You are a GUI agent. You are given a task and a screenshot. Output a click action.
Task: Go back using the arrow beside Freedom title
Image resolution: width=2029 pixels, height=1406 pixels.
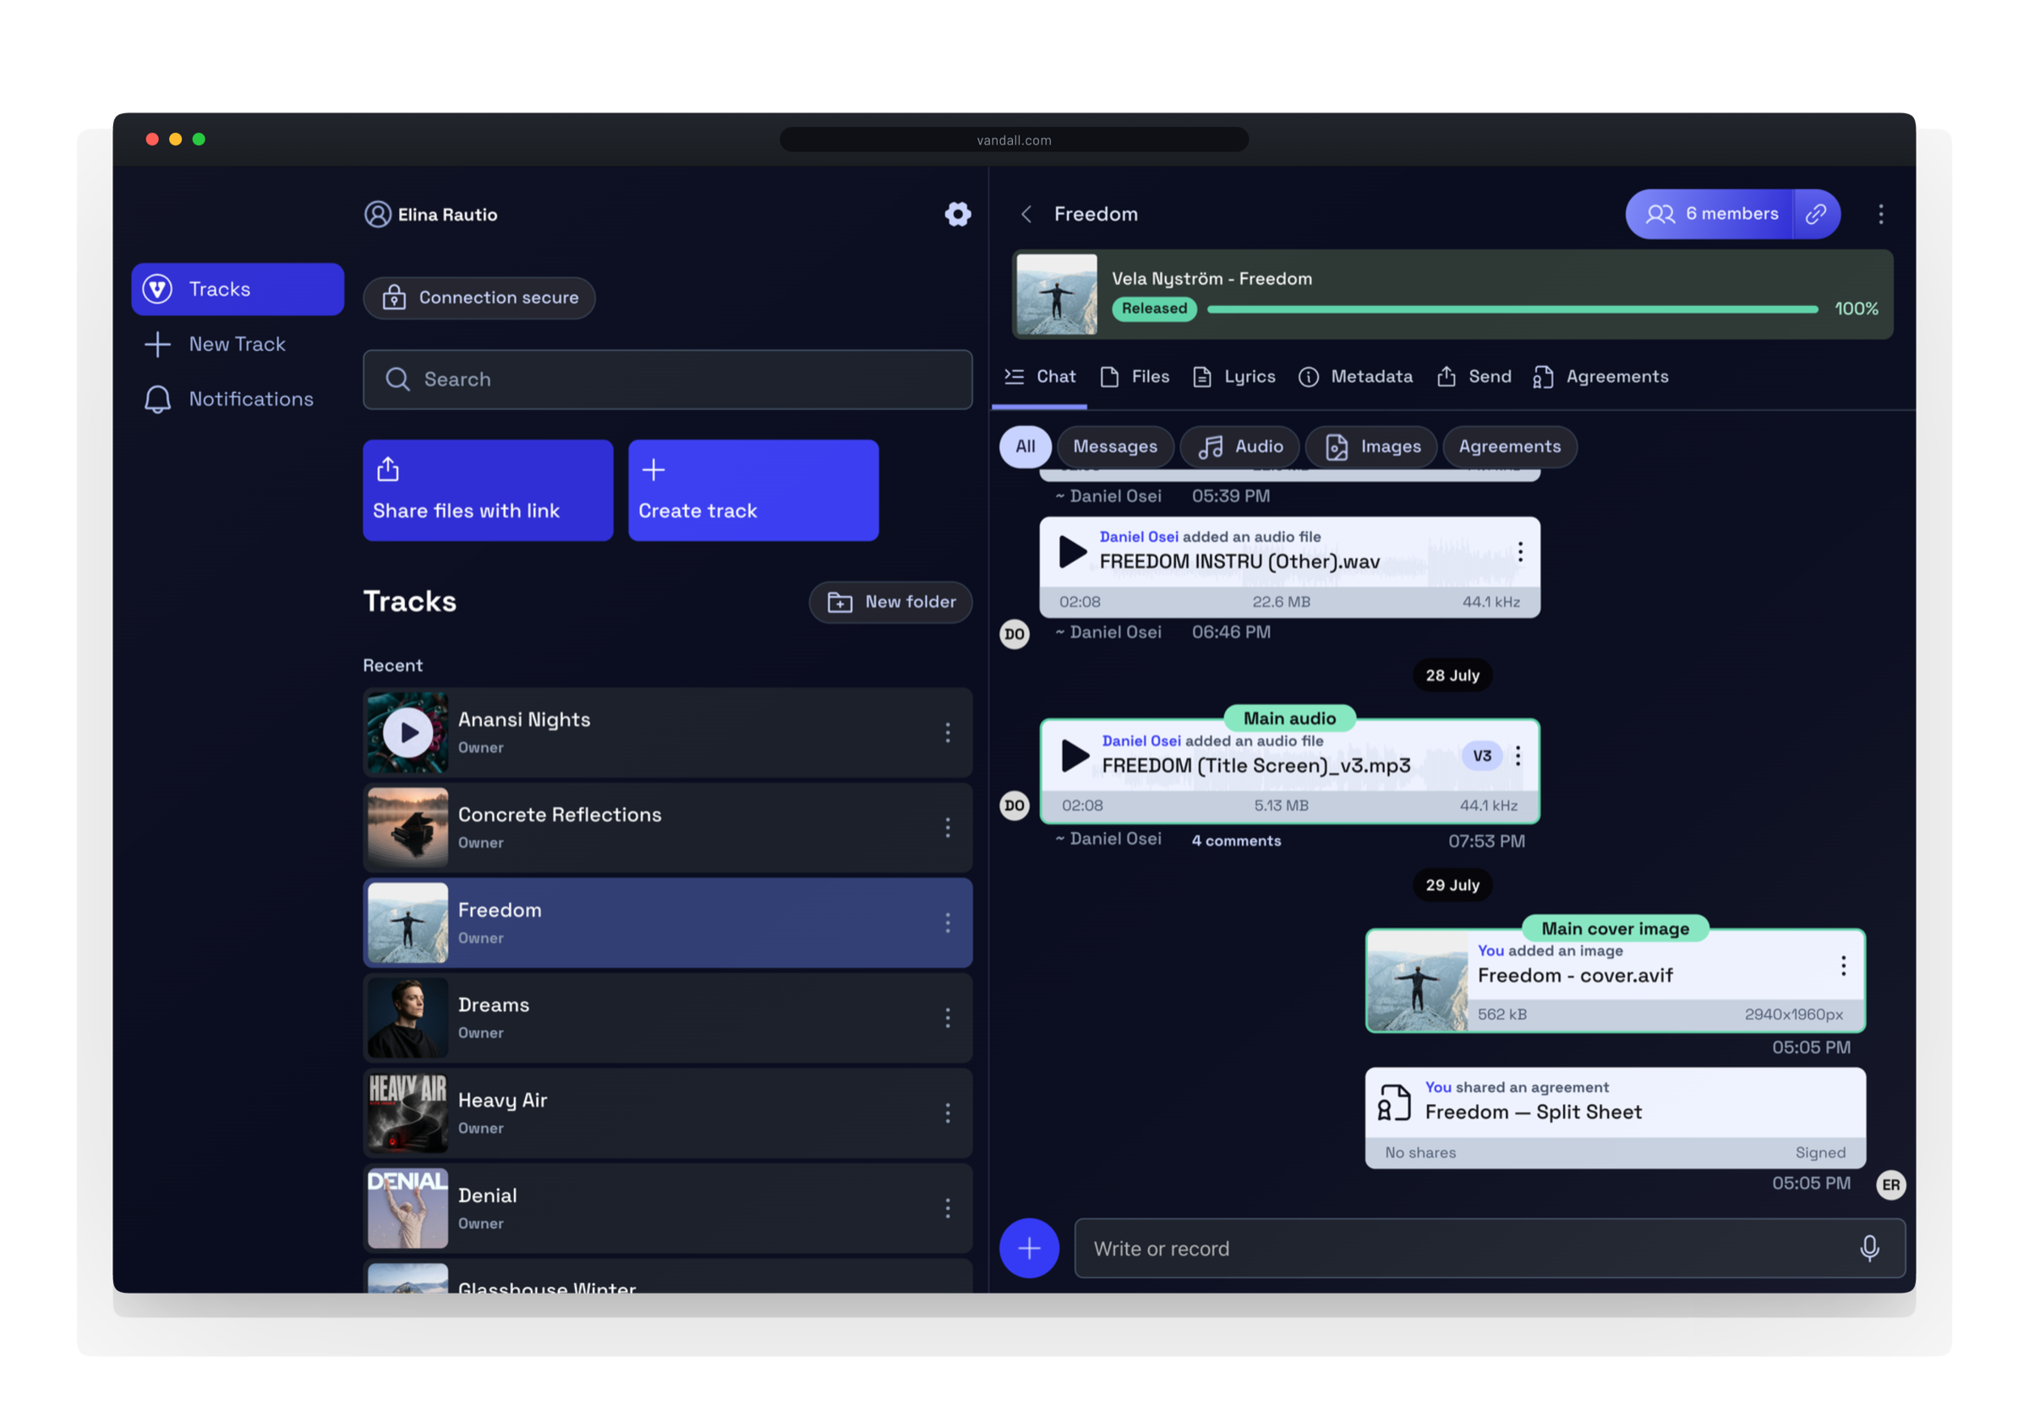(x=1026, y=214)
